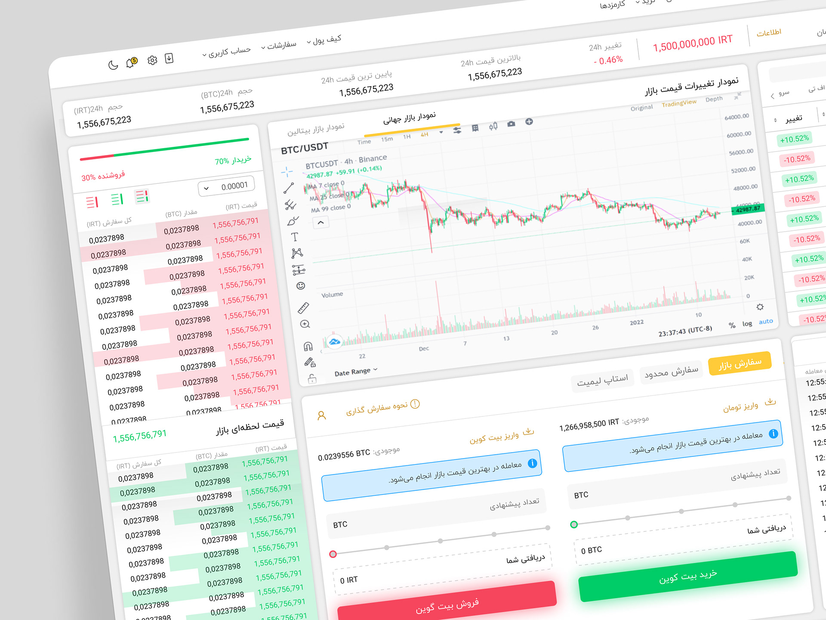Toggle percent scale (%) on the chart
The height and width of the screenshot is (620, 826).
click(732, 326)
